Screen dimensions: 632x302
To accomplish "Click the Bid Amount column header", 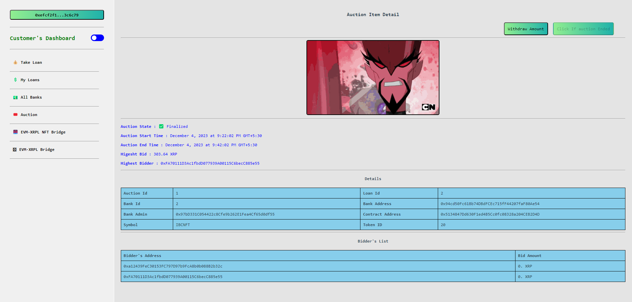I will (x=570, y=256).
